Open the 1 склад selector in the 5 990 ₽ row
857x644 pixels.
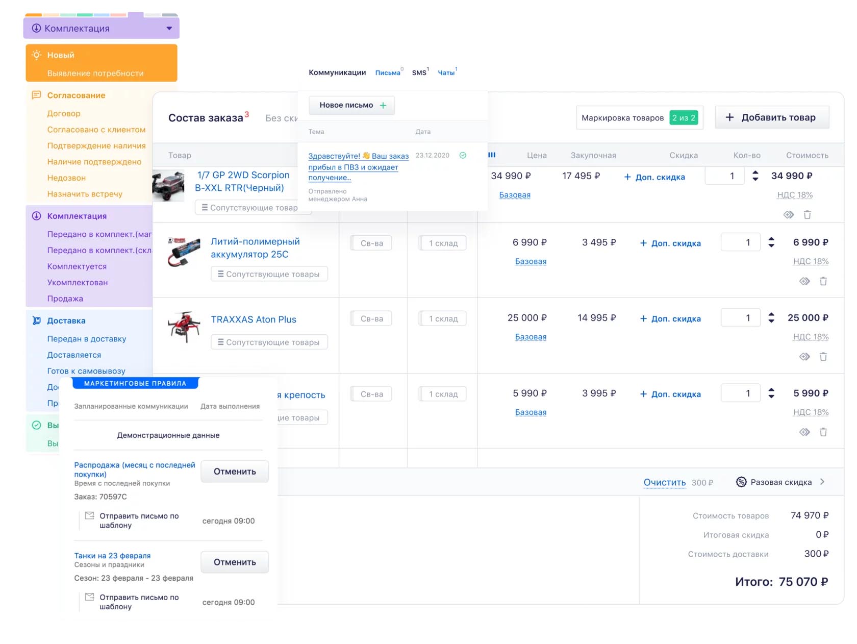pos(443,394)
